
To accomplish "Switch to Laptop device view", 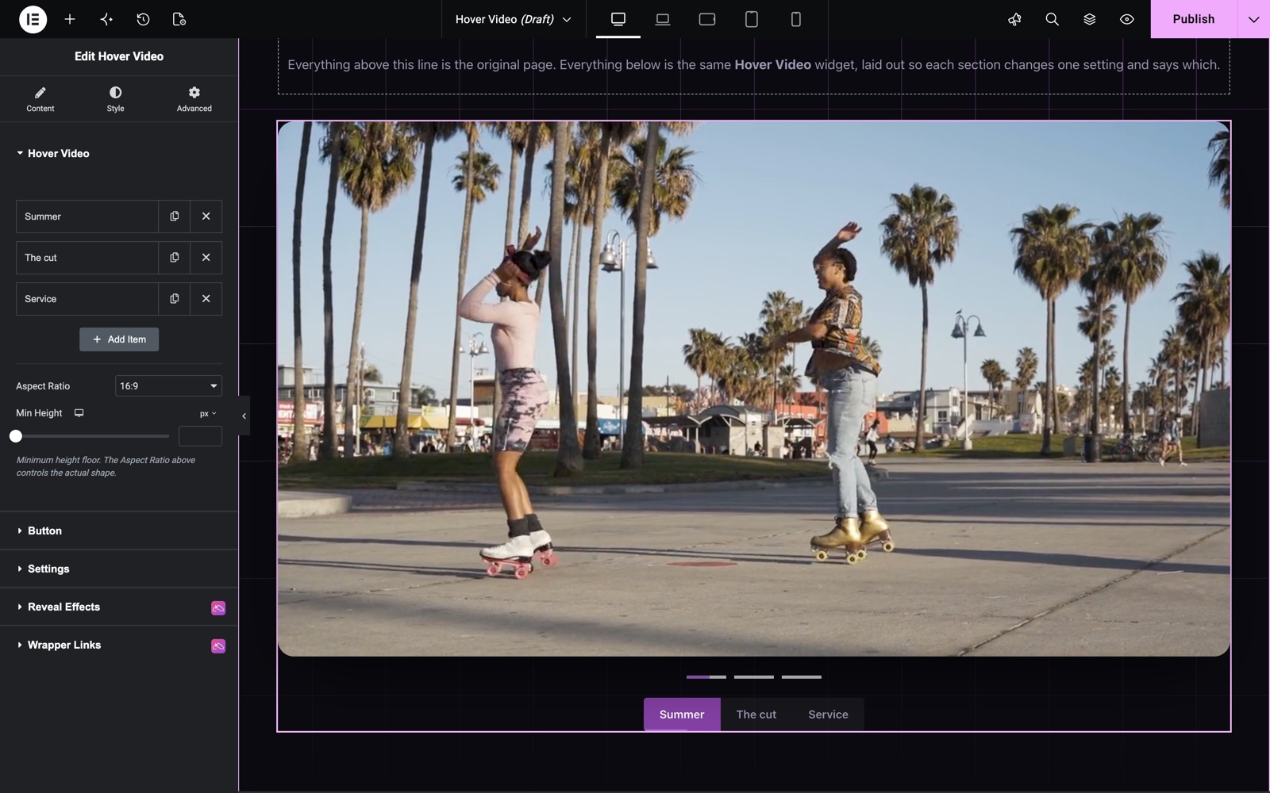I will pos(663,19).
